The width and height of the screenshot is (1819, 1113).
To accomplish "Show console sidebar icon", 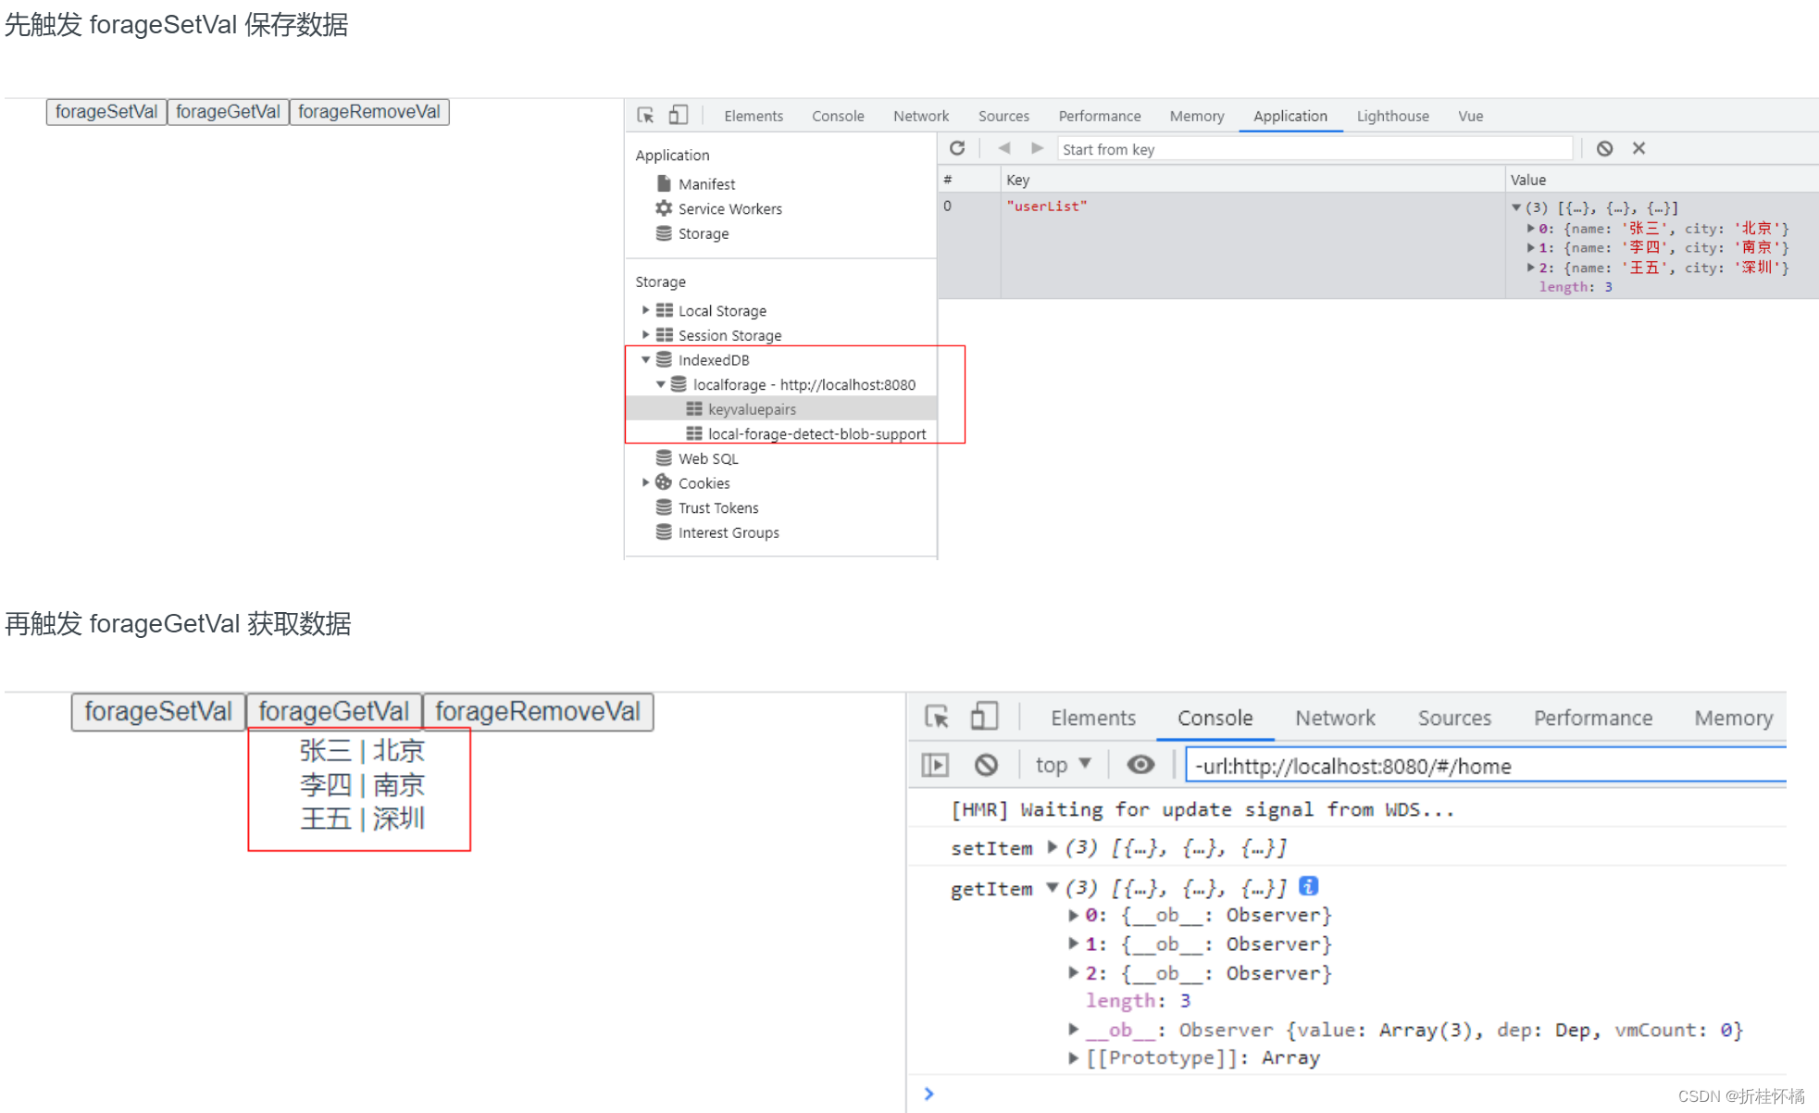I will click(936, 765).
